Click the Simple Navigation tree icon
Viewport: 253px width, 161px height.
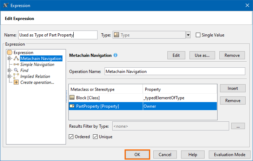pos(16,65)
